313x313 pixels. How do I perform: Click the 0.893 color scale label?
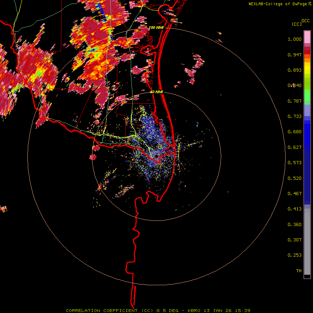(x=295, y=70)
